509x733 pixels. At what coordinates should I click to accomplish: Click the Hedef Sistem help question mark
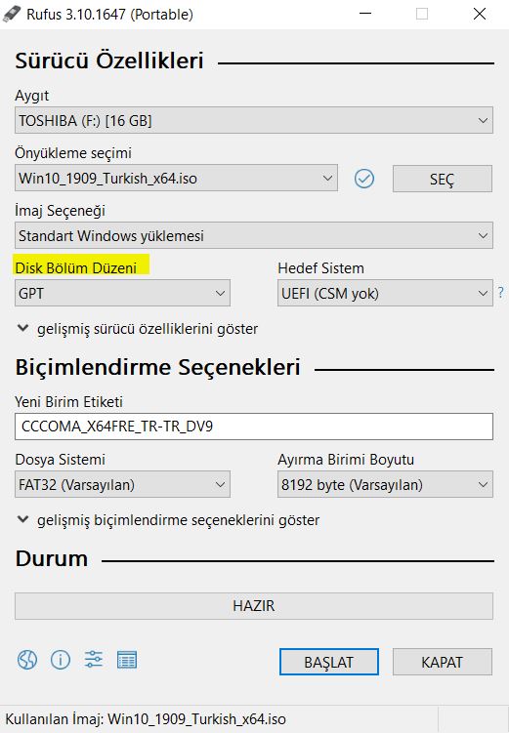click(500, 293)
